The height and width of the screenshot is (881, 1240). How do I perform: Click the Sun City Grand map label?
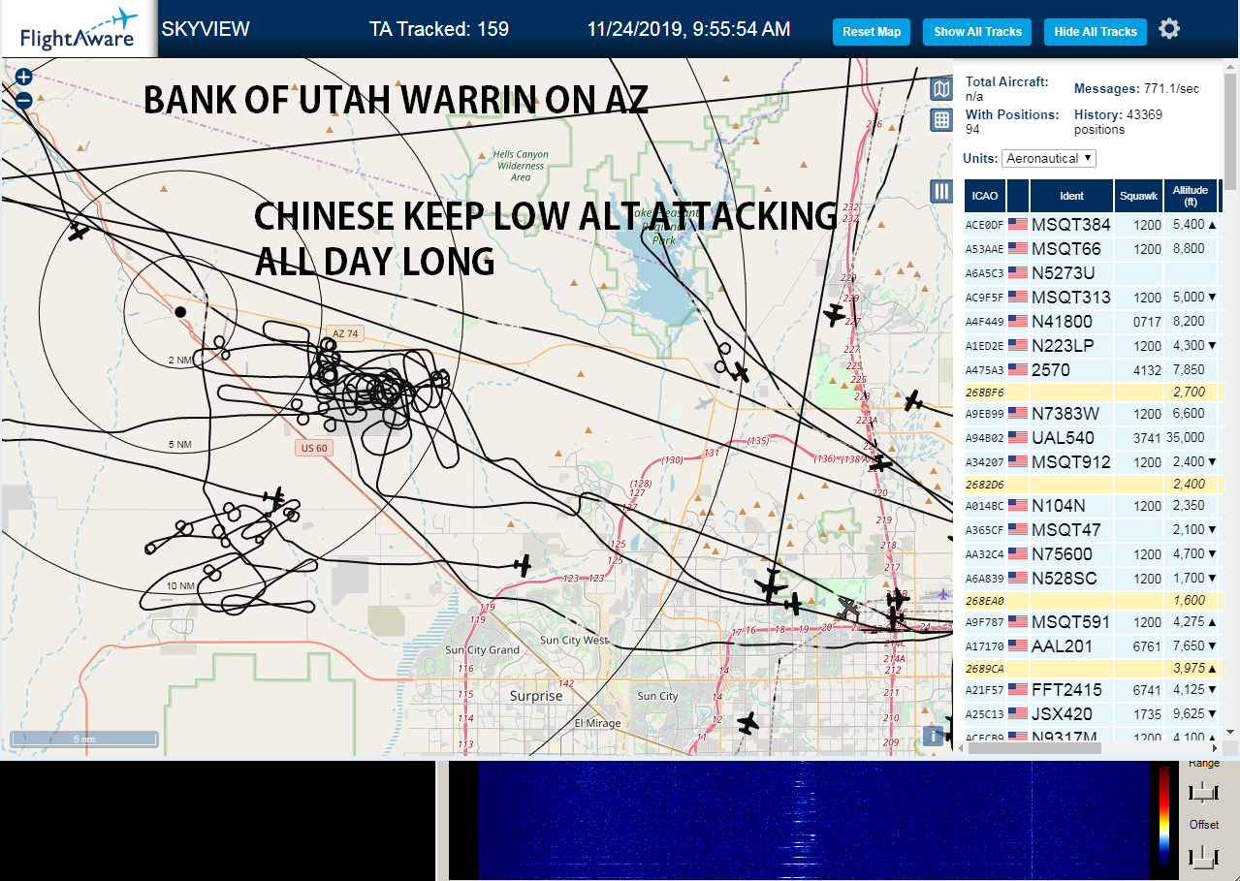click(x=483, y=649)
